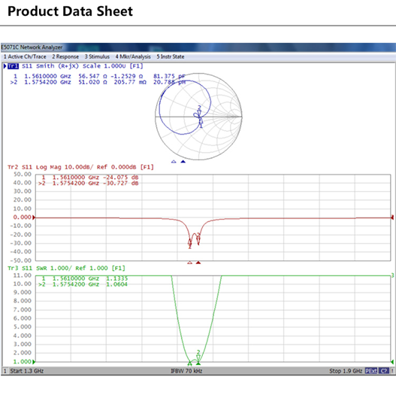The height and width of the screenshot is (398, 396).
Task: Click Smith chart marker 1 readout 56.547 Ω
Action: pos(92,76)
